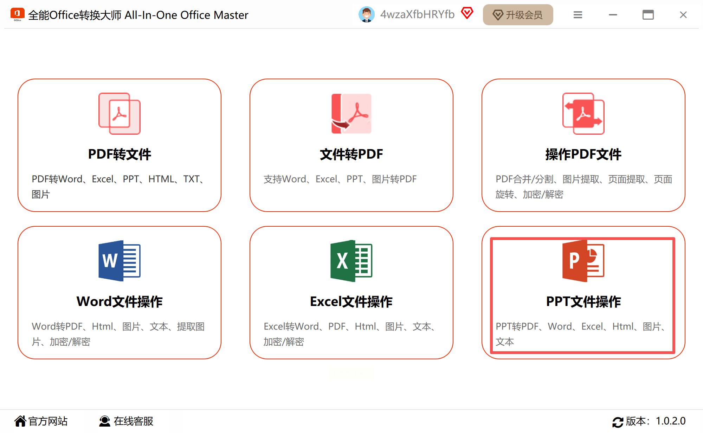
Task: Open the 官方网站 official website link
Action: pyautogui.click(x=41, y=421)
